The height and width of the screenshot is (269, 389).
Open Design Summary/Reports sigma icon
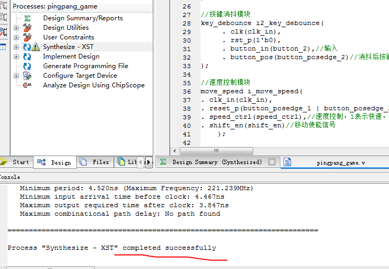click(x=27, y=18)
